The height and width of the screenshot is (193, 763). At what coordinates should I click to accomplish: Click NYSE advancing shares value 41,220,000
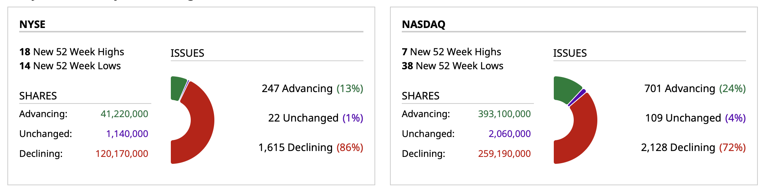coord(124,114)
